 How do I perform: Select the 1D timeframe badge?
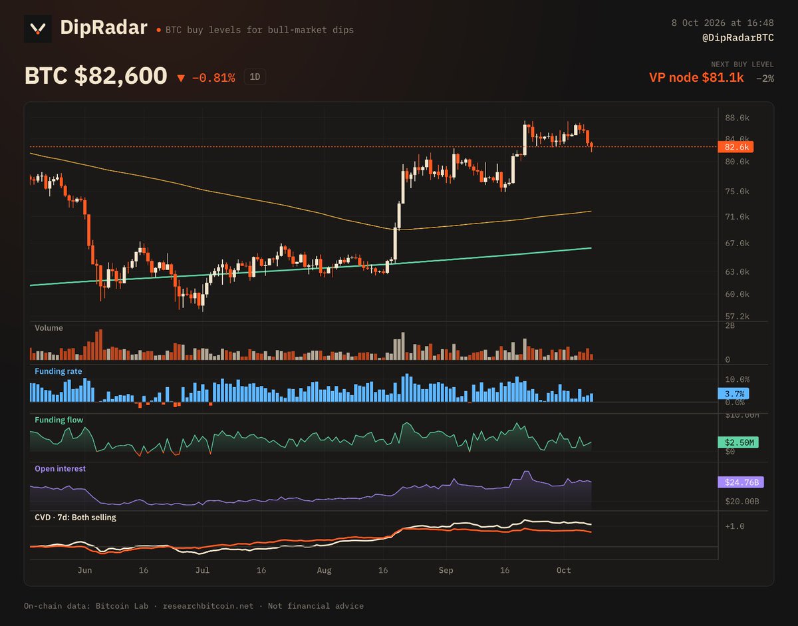[255, 77]
